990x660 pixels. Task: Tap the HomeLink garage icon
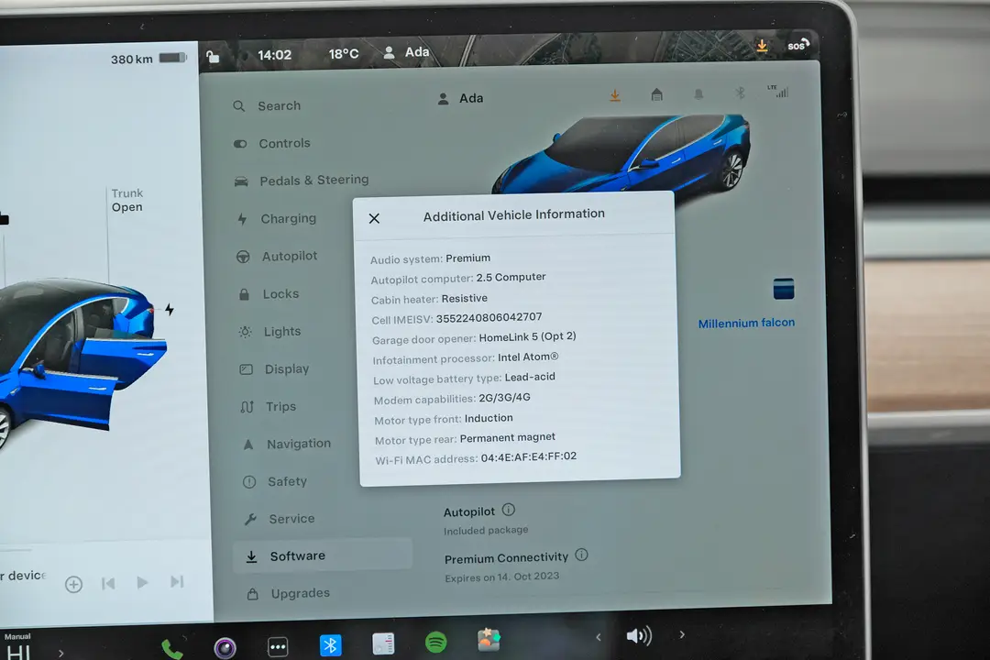click(x=656, y=94)
